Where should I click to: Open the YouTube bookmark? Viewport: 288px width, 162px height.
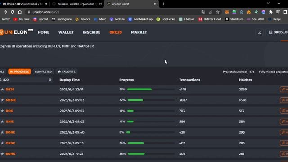pyautogui.click(x=21, y=19)
